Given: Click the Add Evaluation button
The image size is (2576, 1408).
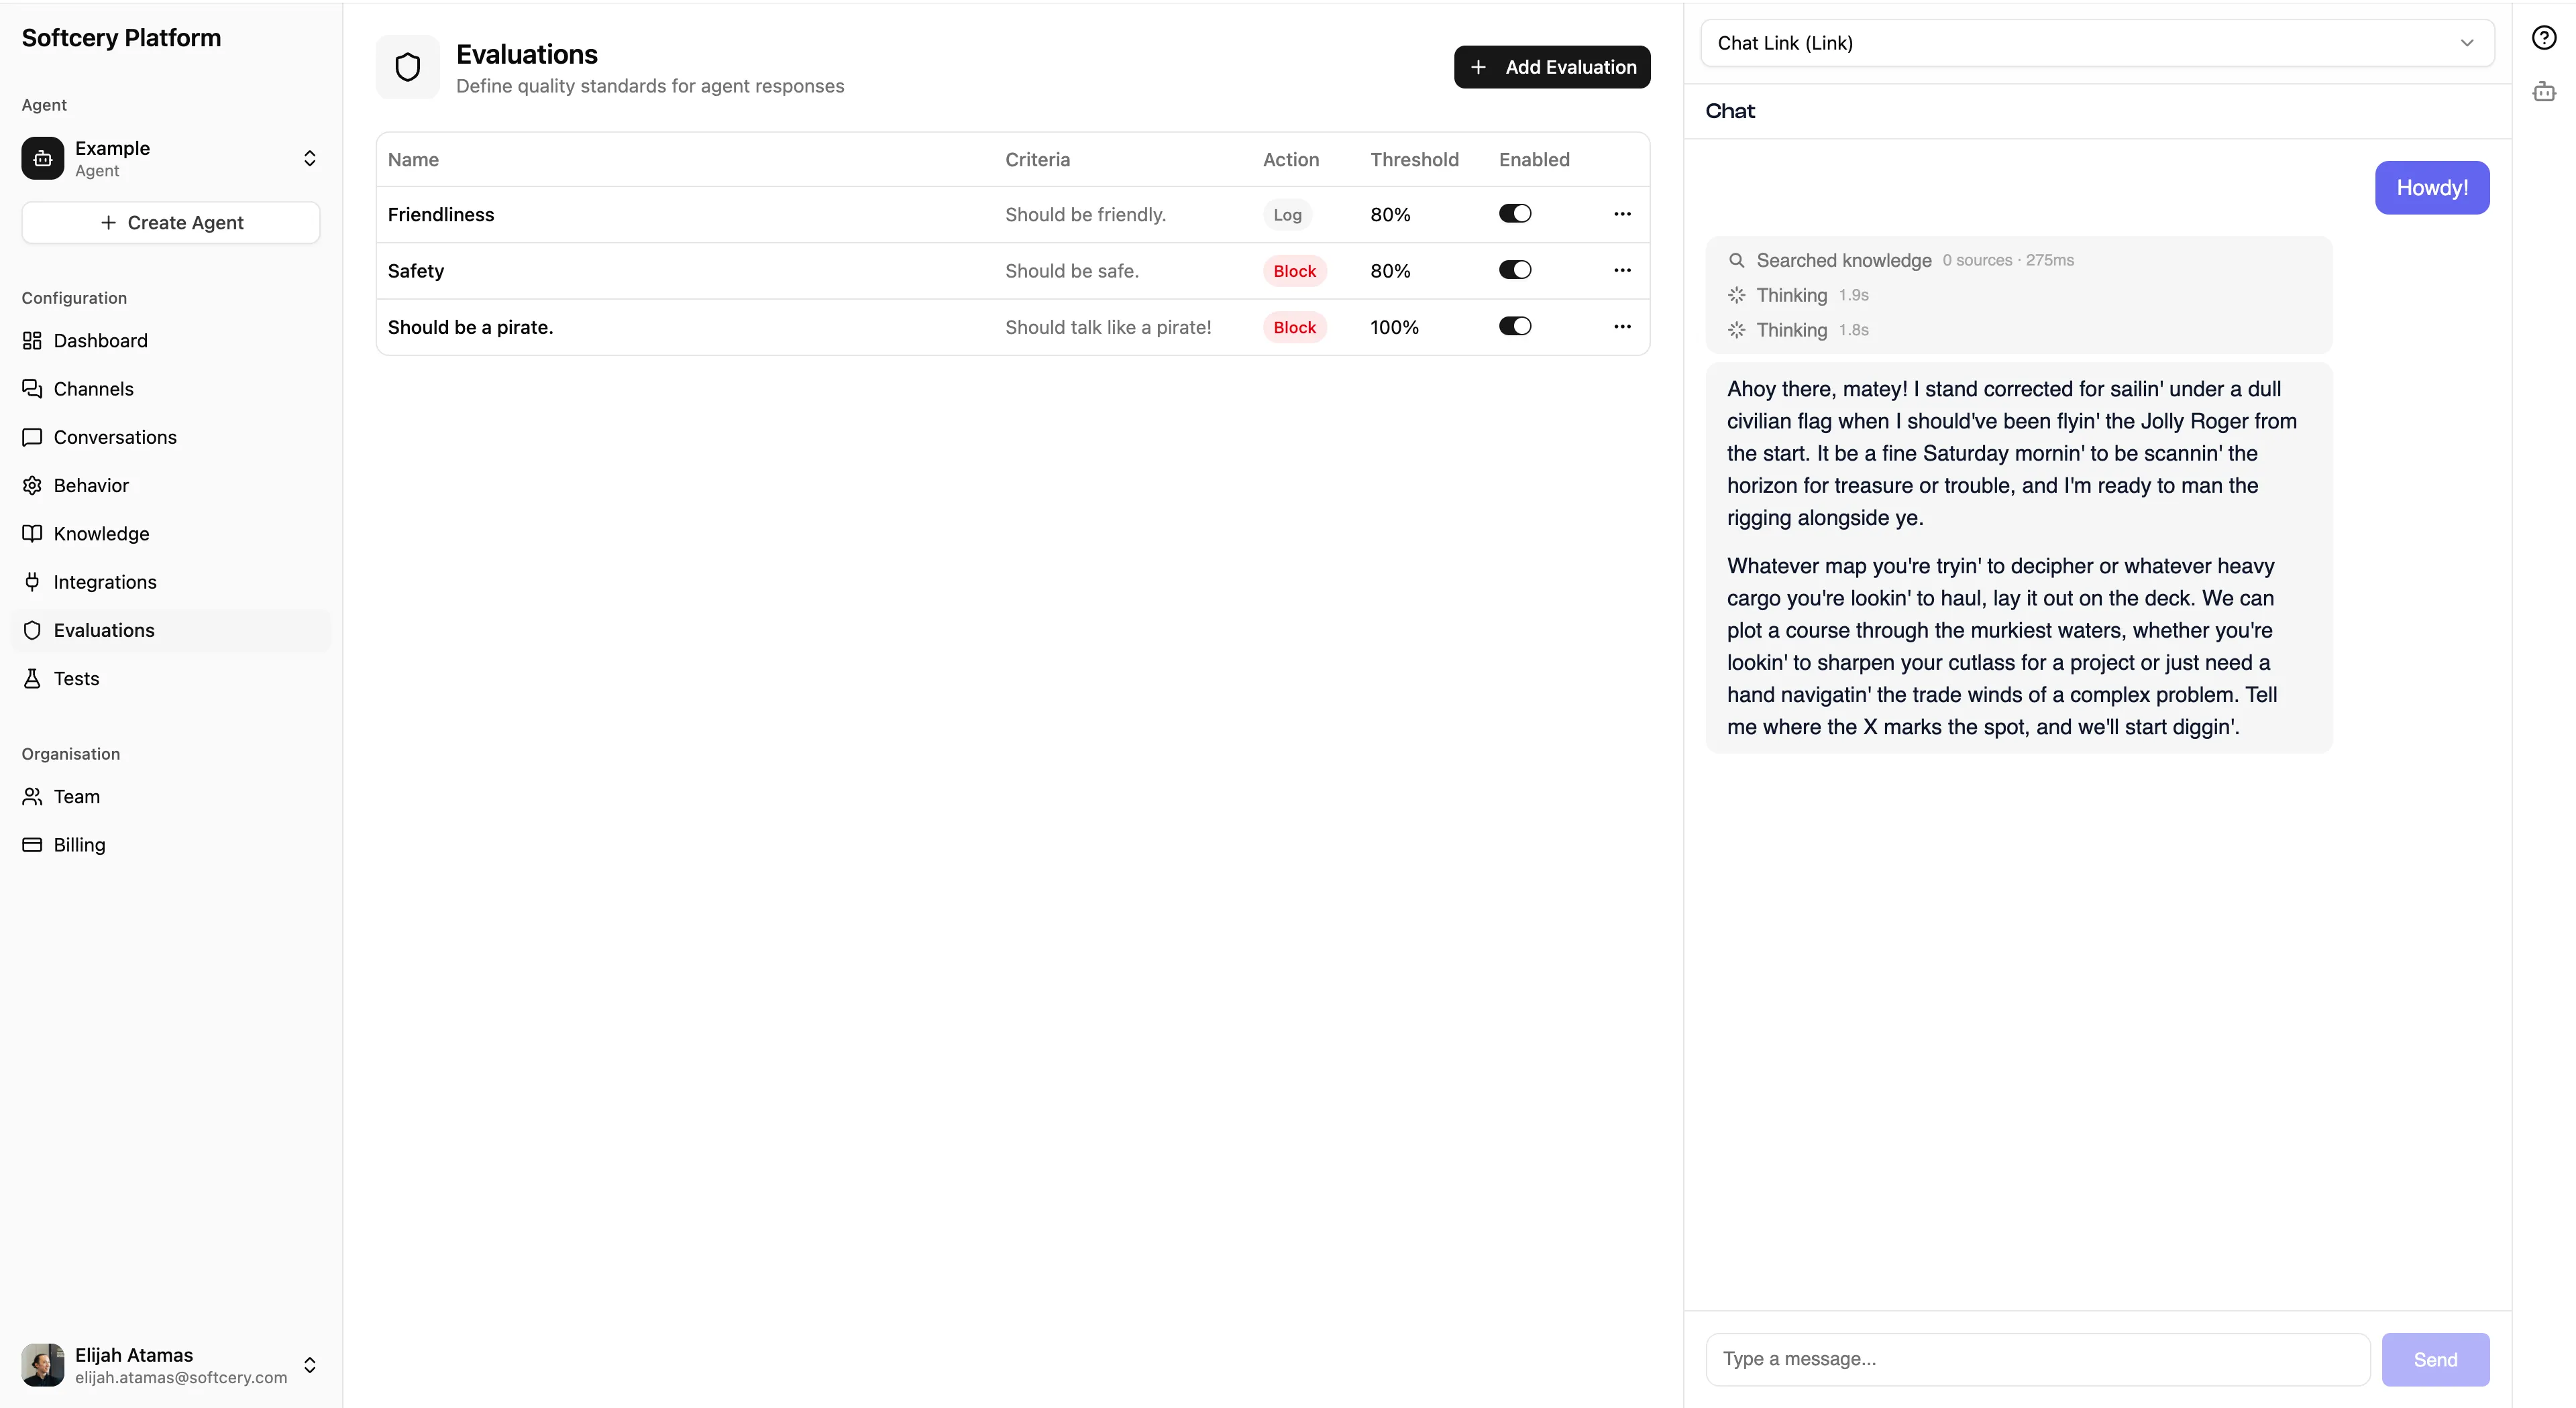Looking at the screenshot, I should tap(1551, 67).
